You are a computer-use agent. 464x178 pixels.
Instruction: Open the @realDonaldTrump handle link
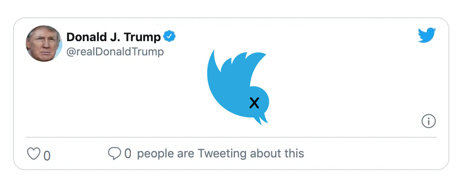[115, 52]
